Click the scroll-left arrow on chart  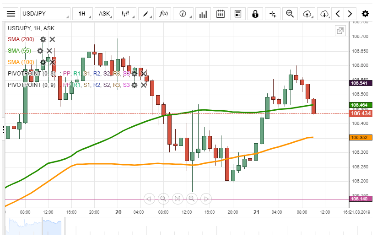pos(148,199)
